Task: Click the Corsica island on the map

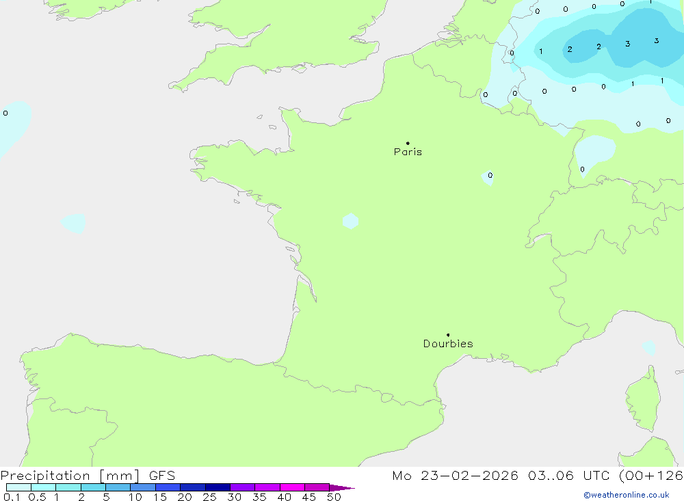Action: pos(644,399)
